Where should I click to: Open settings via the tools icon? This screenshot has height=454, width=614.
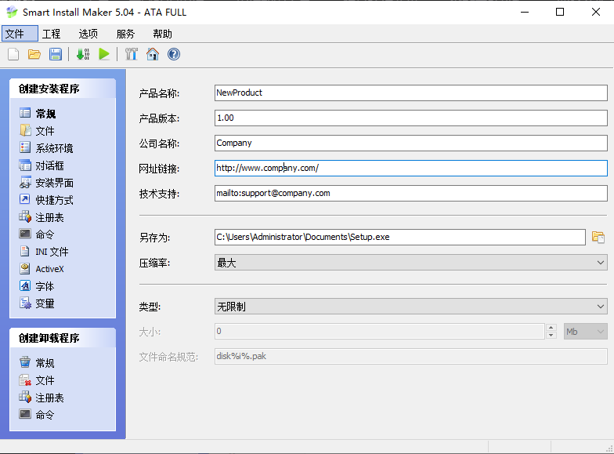pyautogui.click(x=131, y=54)
